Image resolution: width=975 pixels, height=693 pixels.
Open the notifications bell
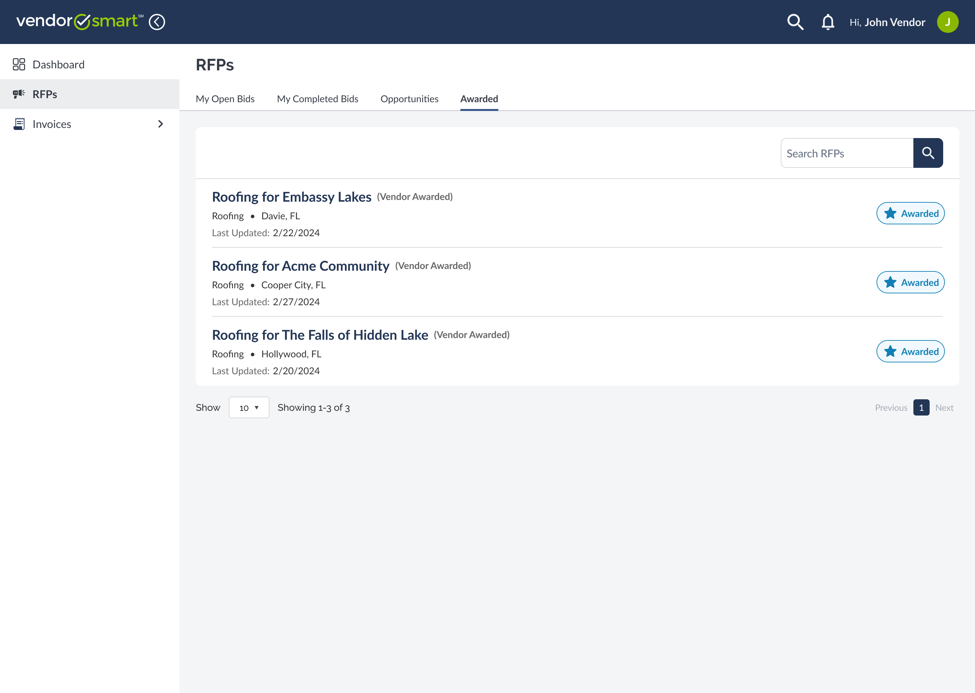[x=827, y=22]
